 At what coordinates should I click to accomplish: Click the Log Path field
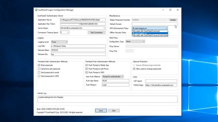click(x=78, y=46)
